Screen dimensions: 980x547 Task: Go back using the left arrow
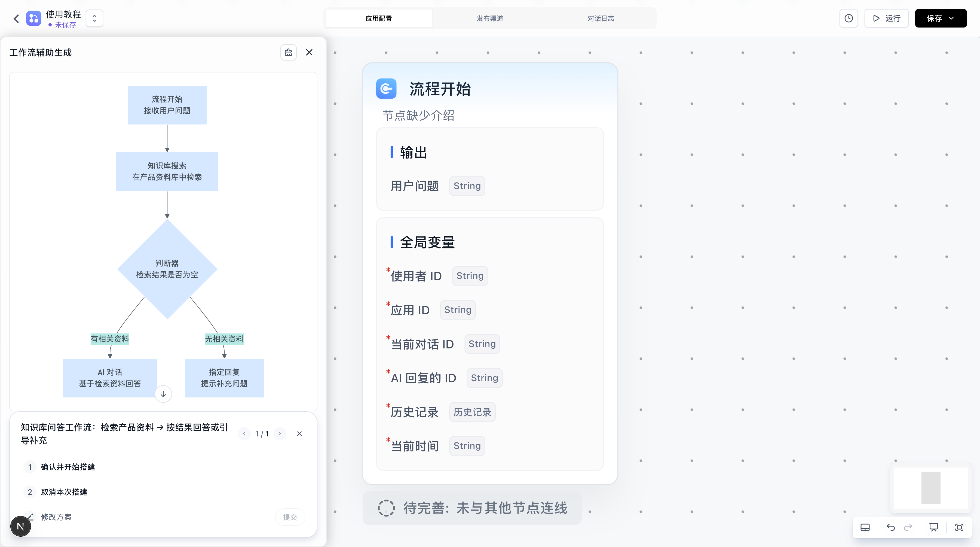pos(16,18)
